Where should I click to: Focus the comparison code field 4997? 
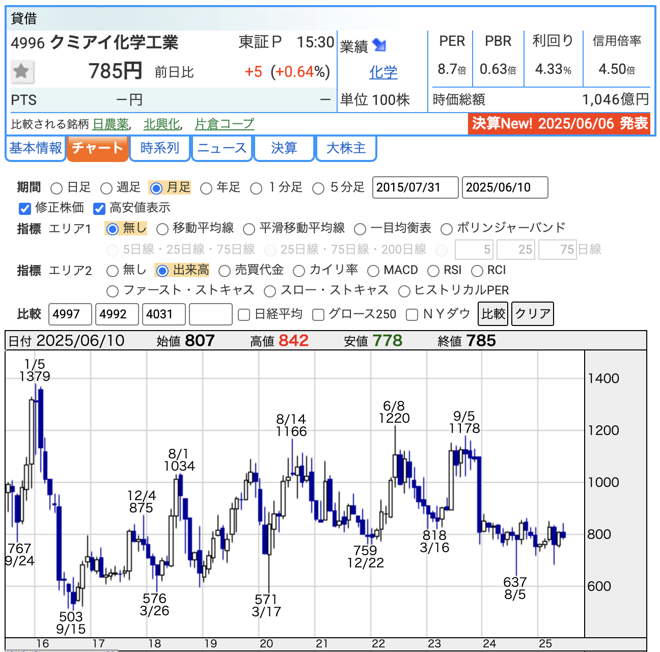pos(70,314)
